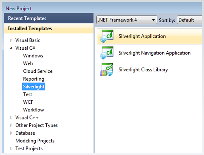Select the Web template category
This screenshot has height=155, width=204.
pos(28,63)
